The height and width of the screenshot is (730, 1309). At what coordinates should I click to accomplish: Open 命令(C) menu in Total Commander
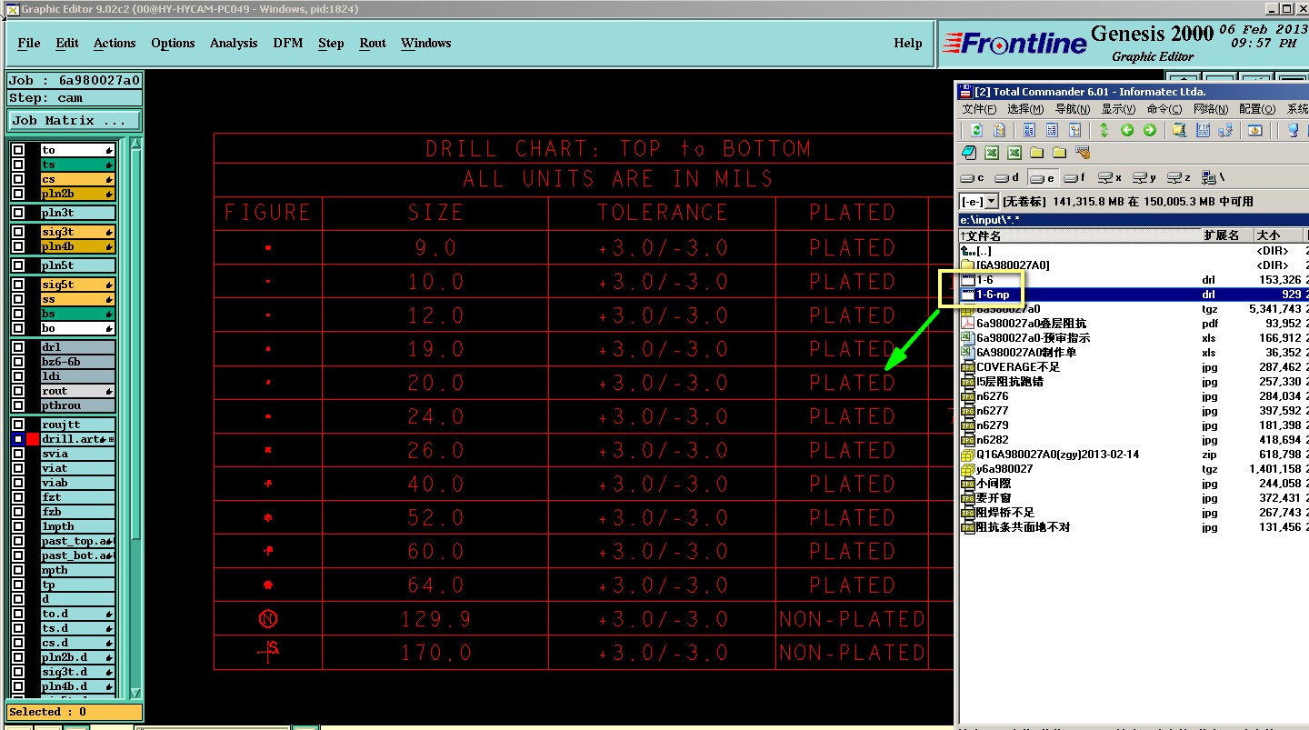[x=1164, y=109]
